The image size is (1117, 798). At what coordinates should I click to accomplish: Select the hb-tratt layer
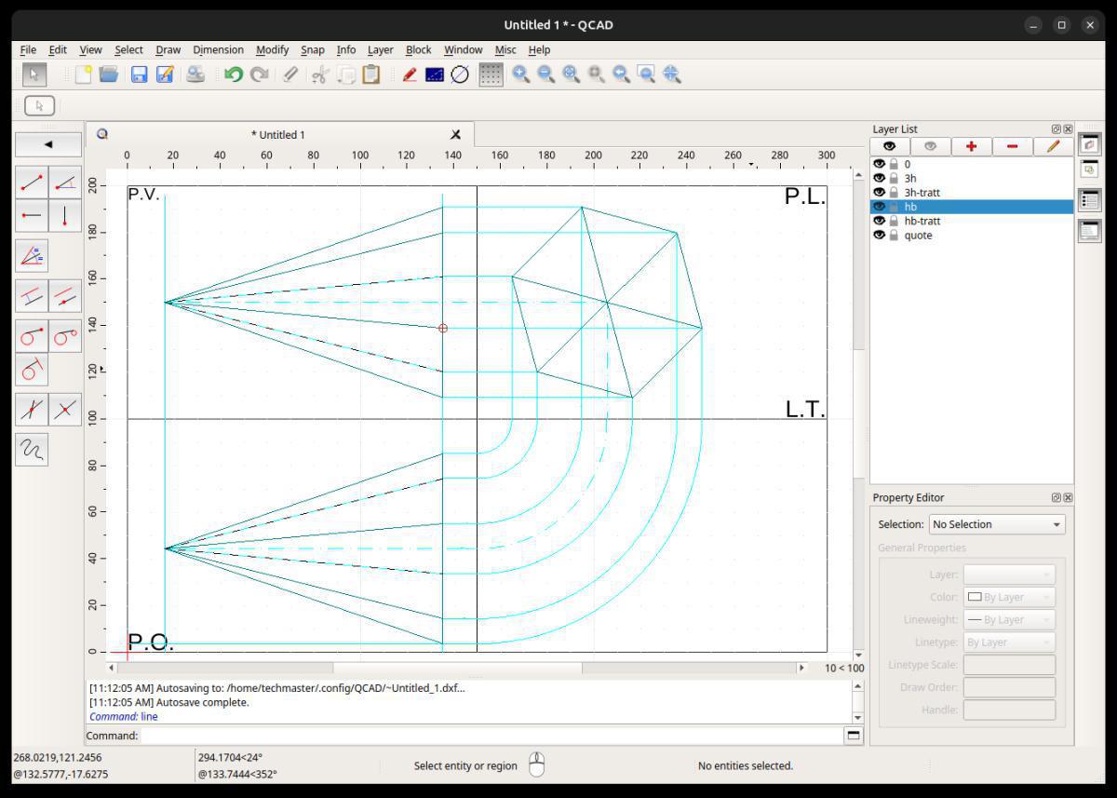click(x=922, y=222)
